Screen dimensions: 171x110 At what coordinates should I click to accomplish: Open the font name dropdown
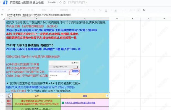(x=65, y=10)
